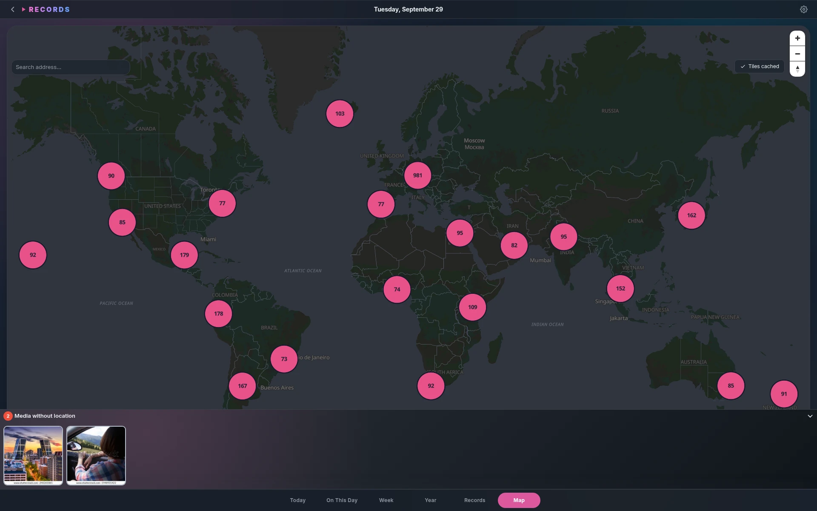Switch to the Today tab
Screen dimensions: 817x511
tap(298, 500)
